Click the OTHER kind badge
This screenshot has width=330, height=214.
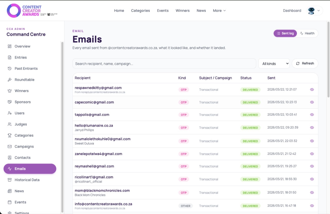pos(186,206)
